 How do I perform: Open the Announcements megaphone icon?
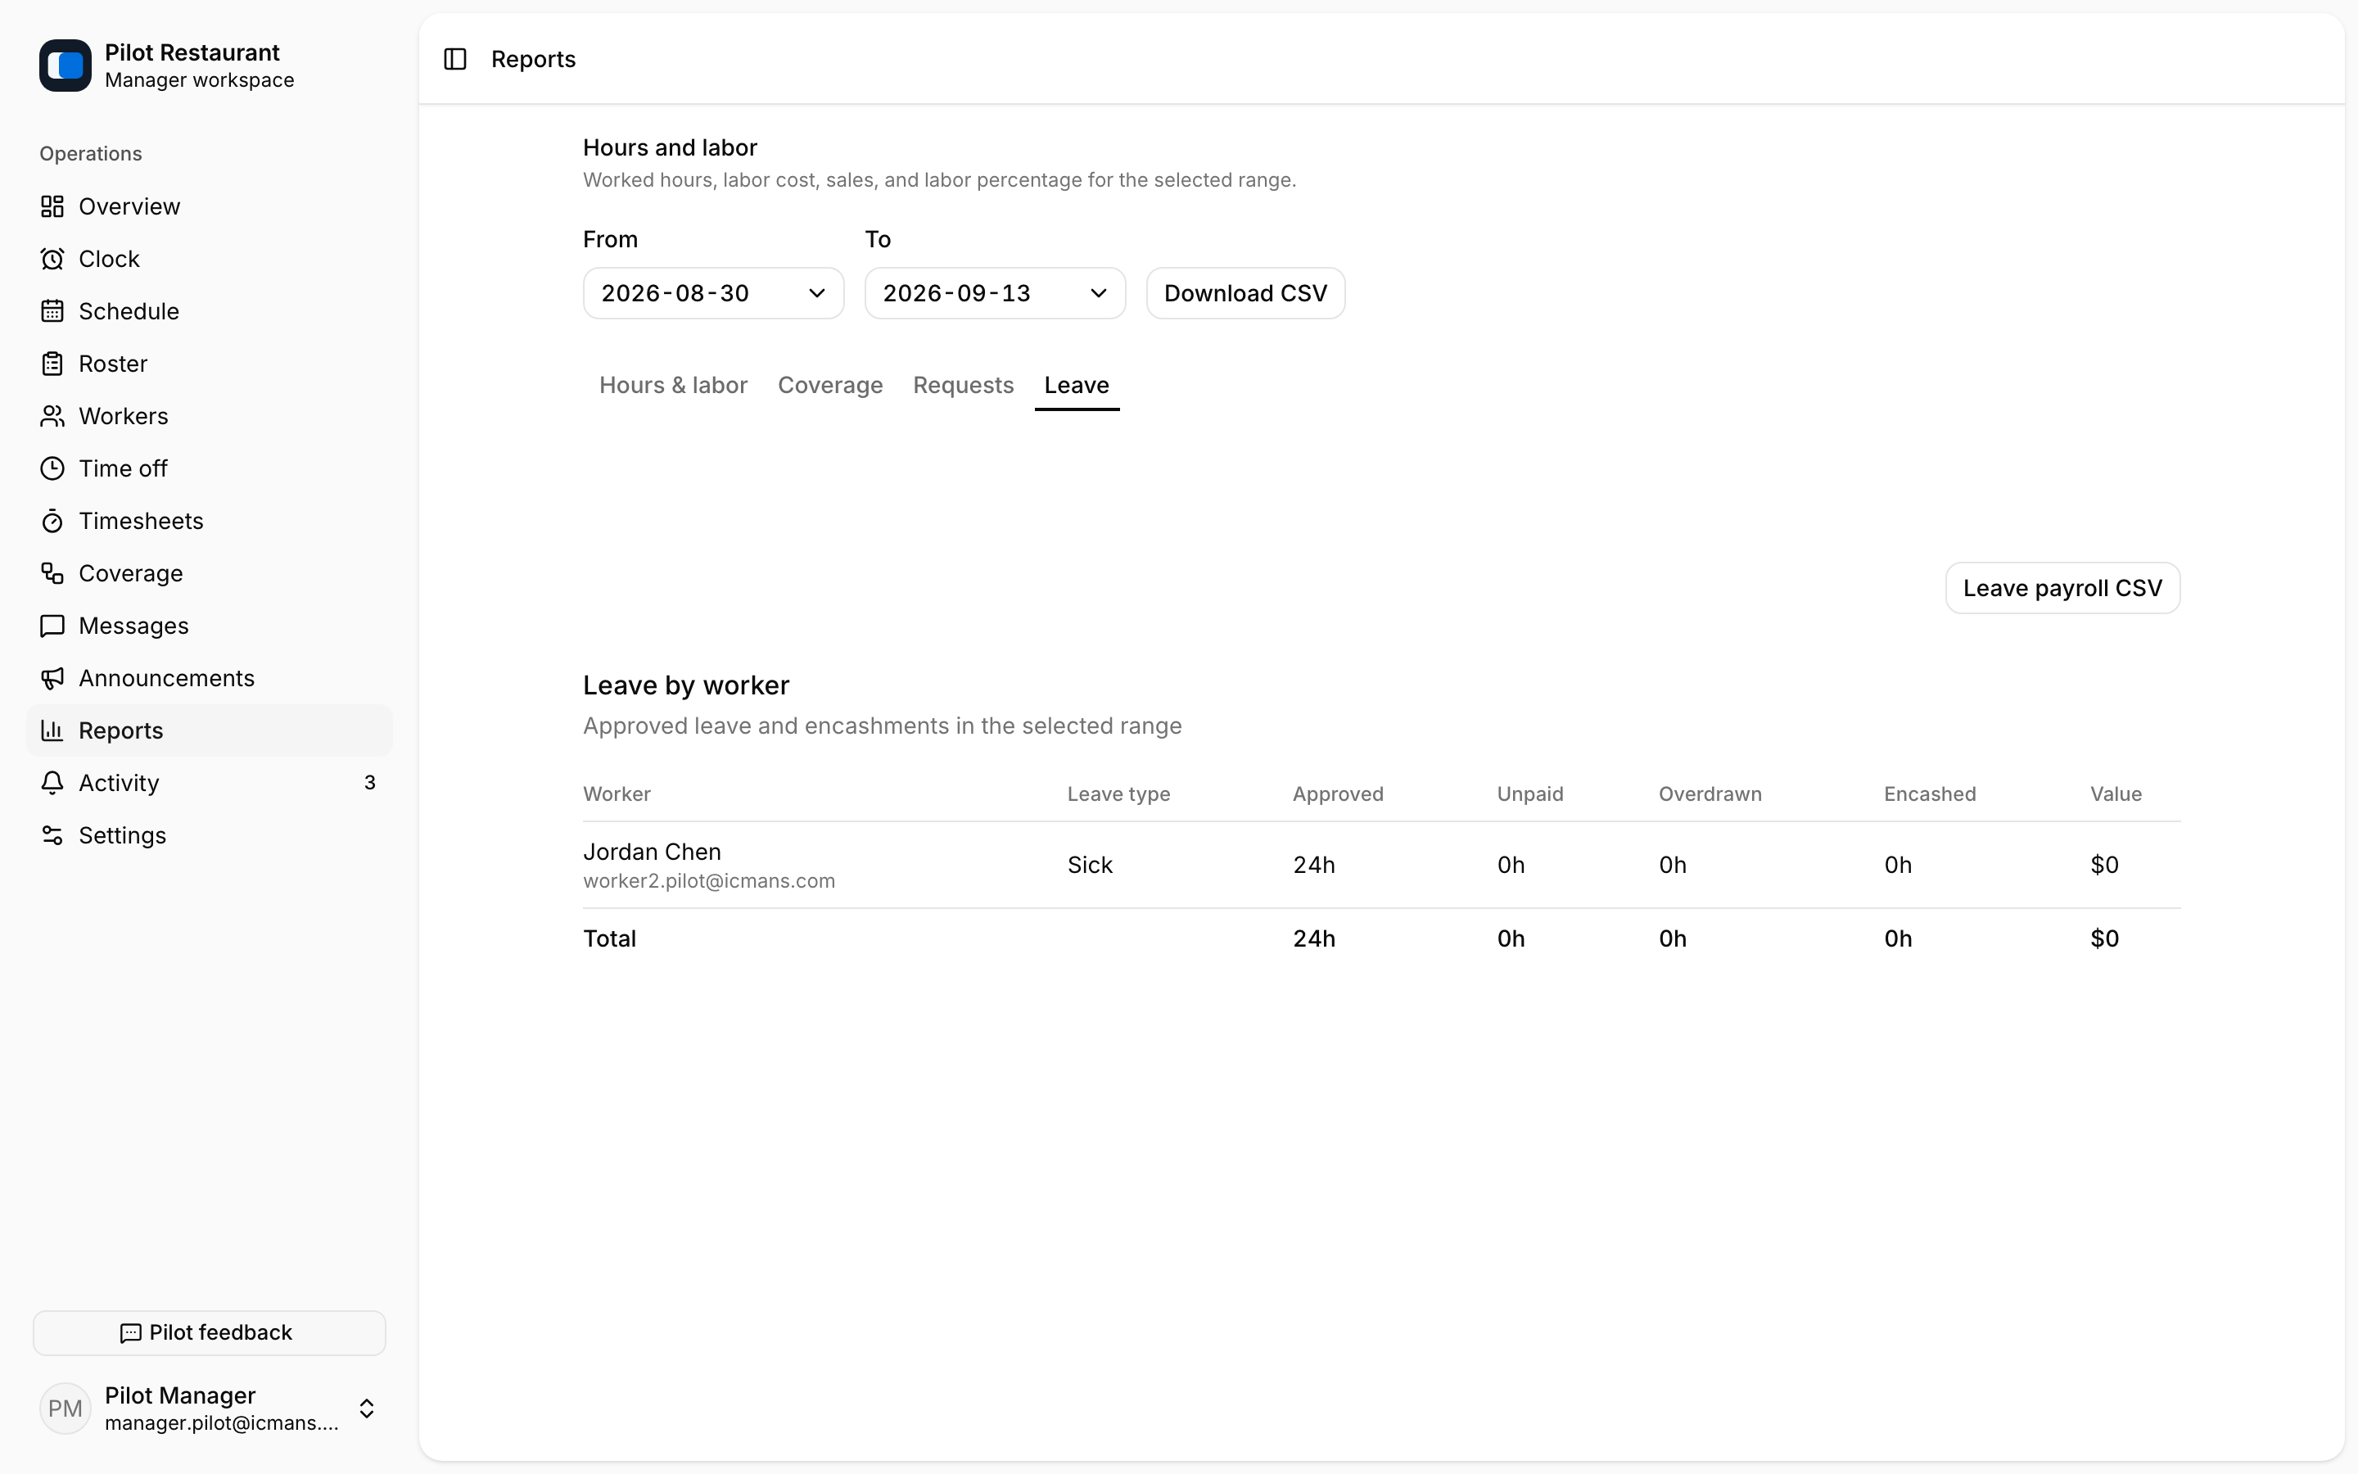tap(52, 679)
